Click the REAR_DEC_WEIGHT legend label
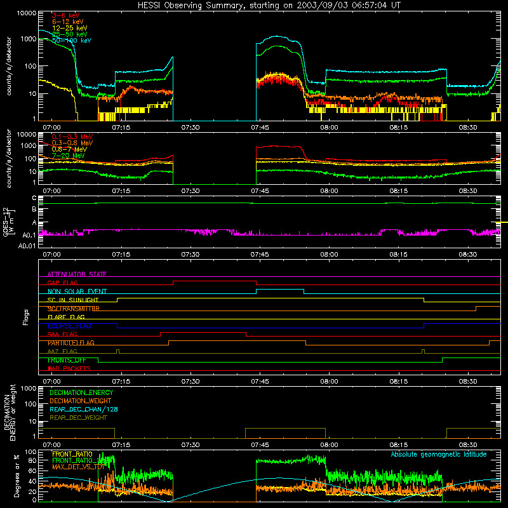Viewport: 508px width, 508px height. point(78,418)
